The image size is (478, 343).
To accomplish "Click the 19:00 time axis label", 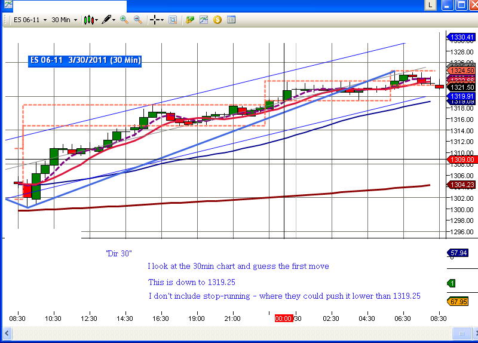I will (x=197, y=318).
